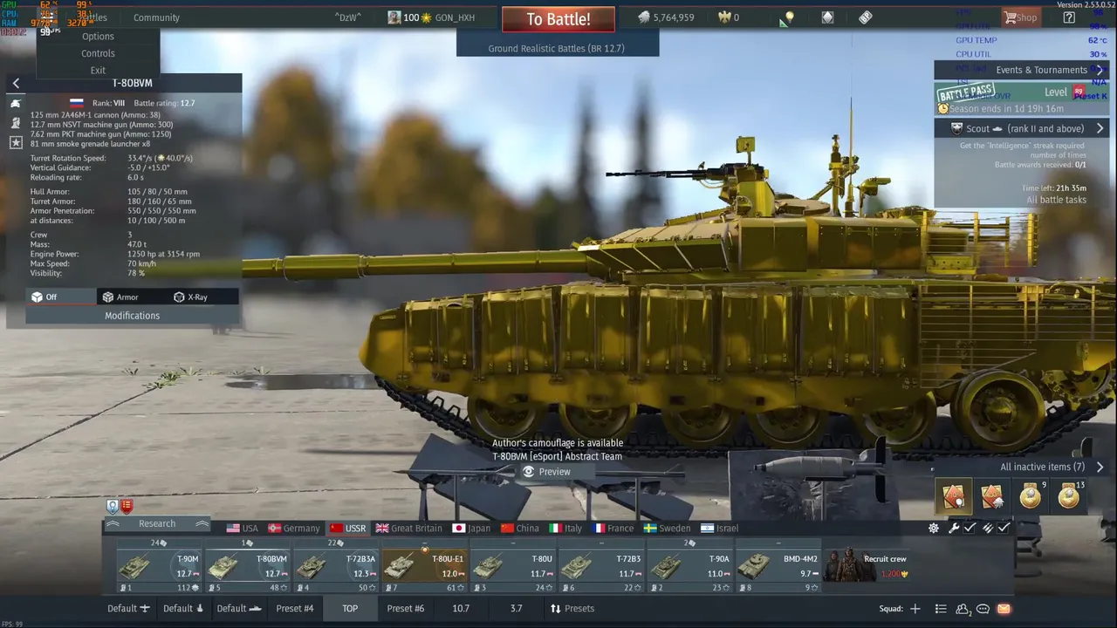Viewport: 1117px width, 628px height.
Task: Select the highlighted order booster item
Action: coord(954,496)
